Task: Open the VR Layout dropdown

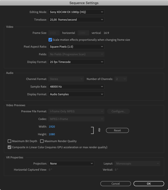Action: coord(137,164)
